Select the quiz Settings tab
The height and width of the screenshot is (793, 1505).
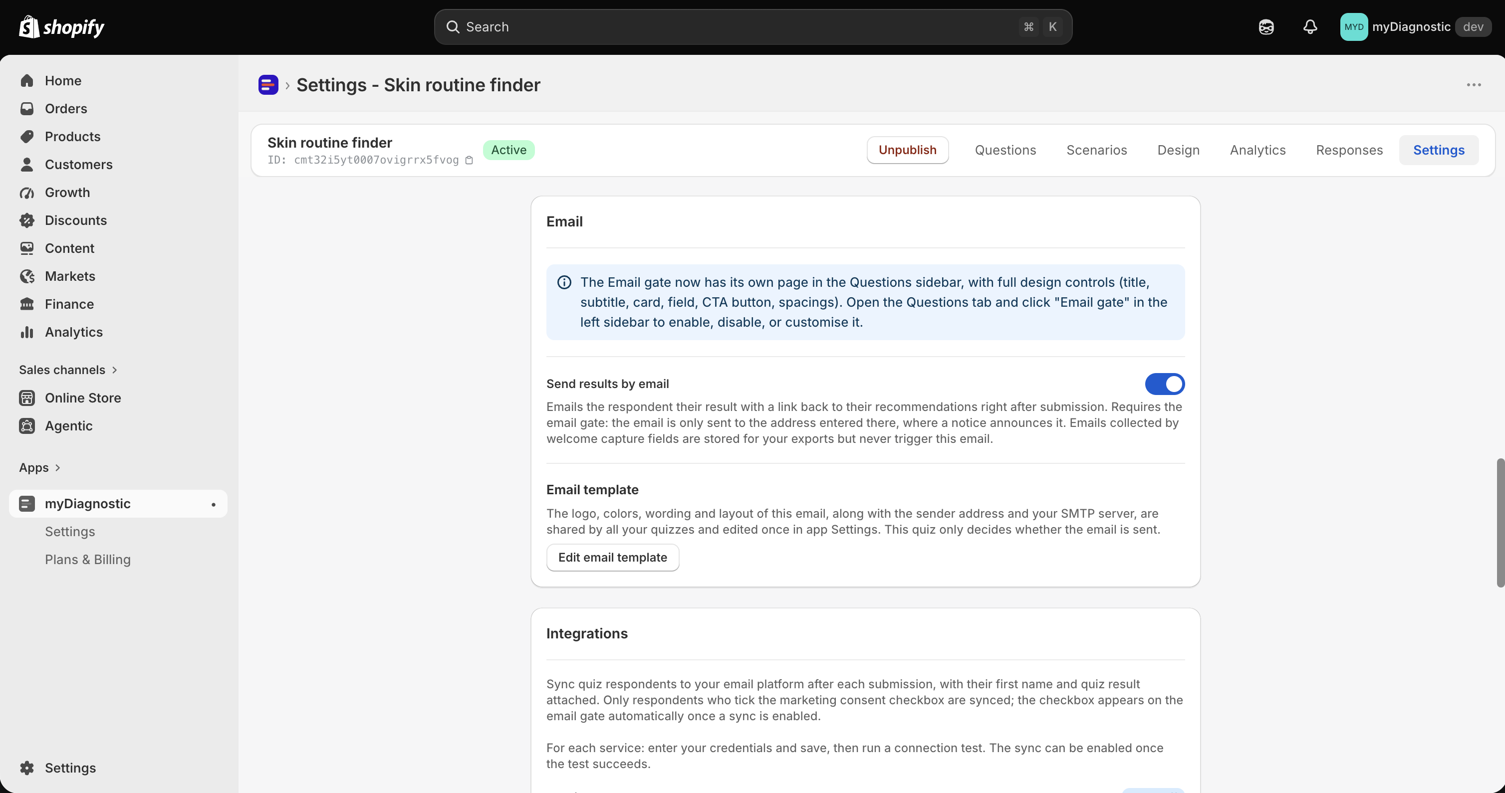[x=1439, y=150]
